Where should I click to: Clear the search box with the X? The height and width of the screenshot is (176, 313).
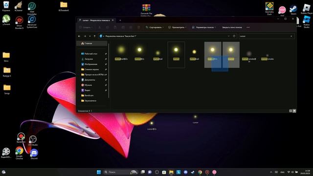pyautogui.click(x=291, y=36)
